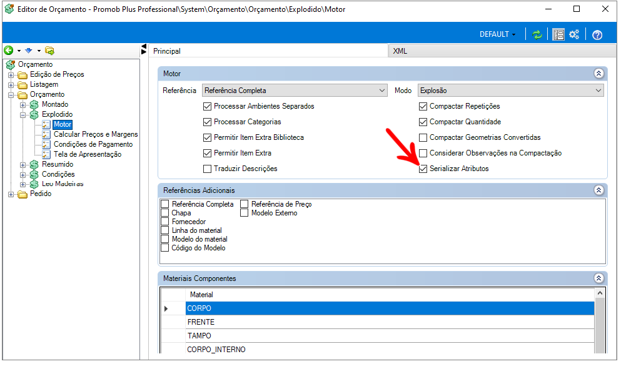The image size is (631, 374).
Task: Click the Material column header
Action: tap(390, 295)
